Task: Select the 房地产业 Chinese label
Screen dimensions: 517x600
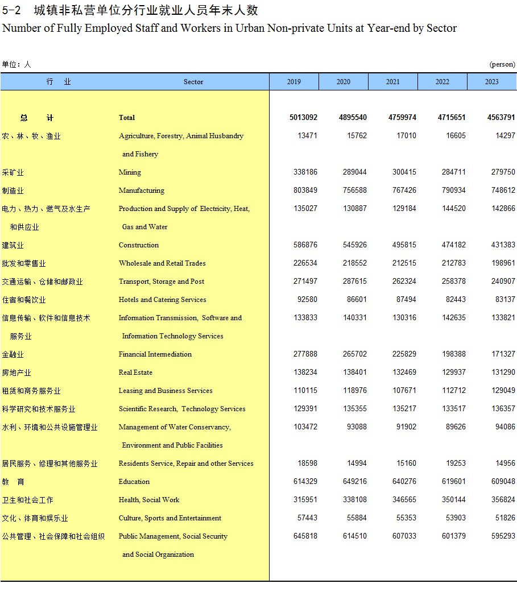Action: click(x=16, y=373)
